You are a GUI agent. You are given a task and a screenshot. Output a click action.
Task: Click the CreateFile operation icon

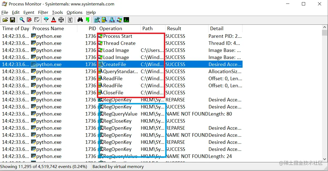[100, 64]
